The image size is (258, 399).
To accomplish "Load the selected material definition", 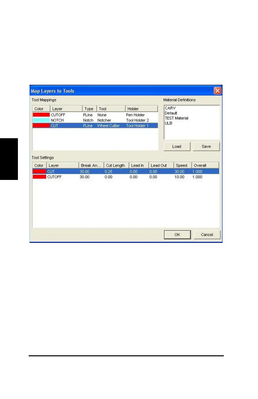I will tap(177, 146).
